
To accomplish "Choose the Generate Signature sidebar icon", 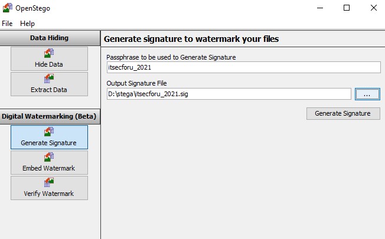I will point(49,132).
